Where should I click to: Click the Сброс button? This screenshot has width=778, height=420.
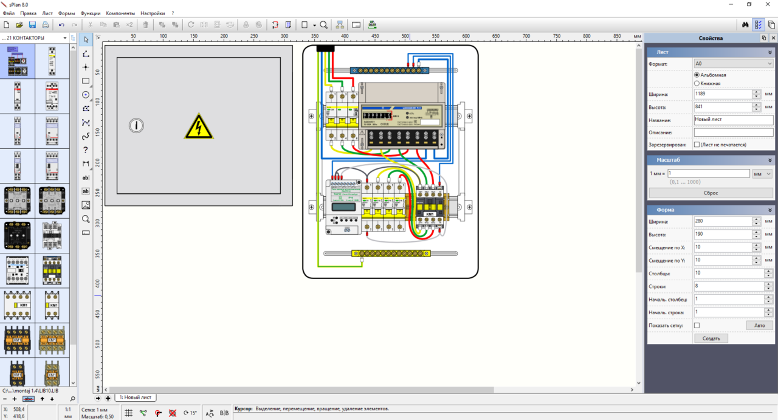[x=711, y=193]
